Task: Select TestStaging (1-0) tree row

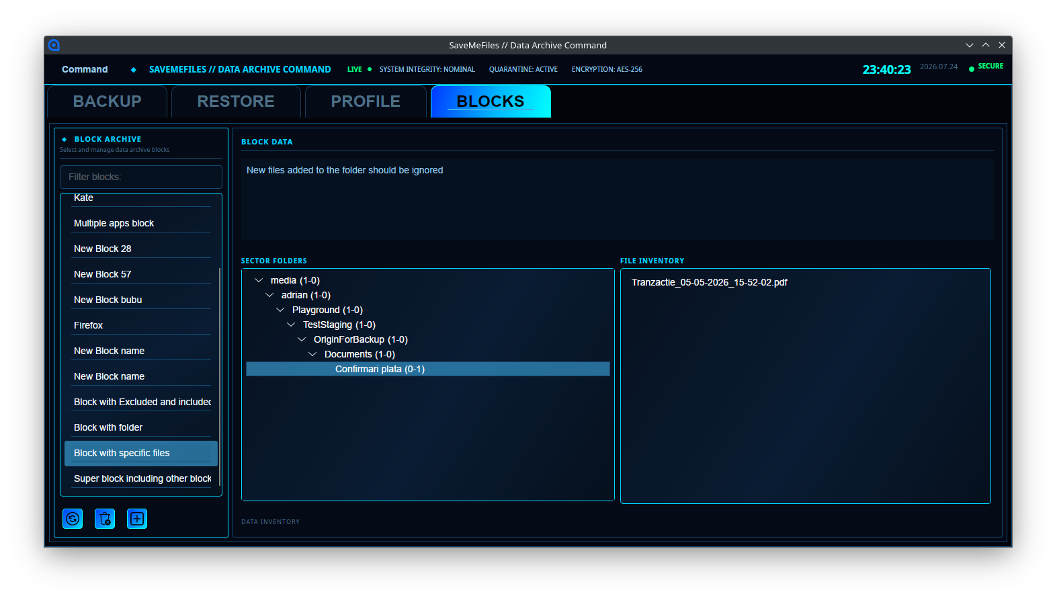Action: pyautogui.click(x=428, y=325)
